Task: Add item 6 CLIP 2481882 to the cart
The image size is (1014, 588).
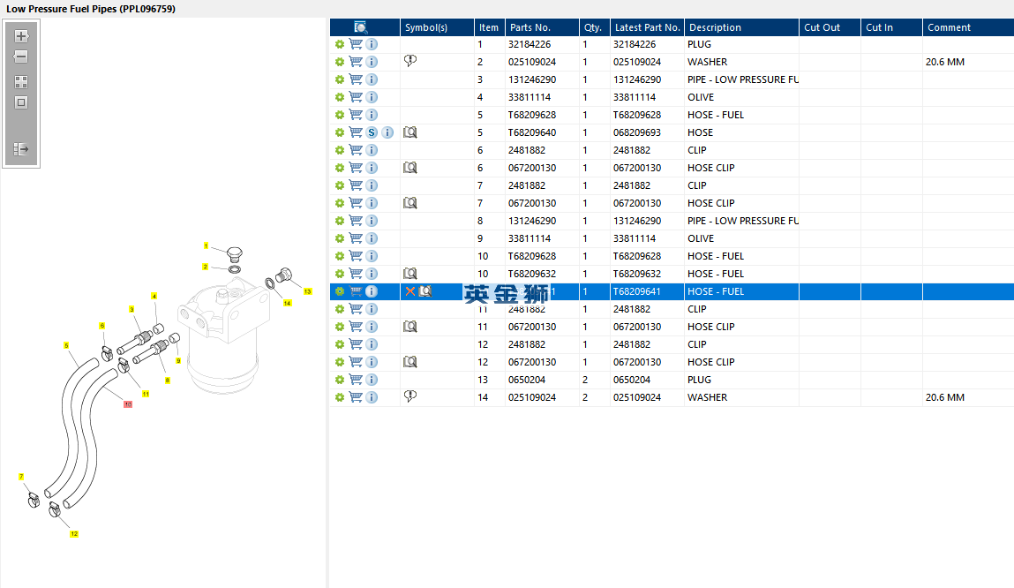Action: [x=356, y=150]
